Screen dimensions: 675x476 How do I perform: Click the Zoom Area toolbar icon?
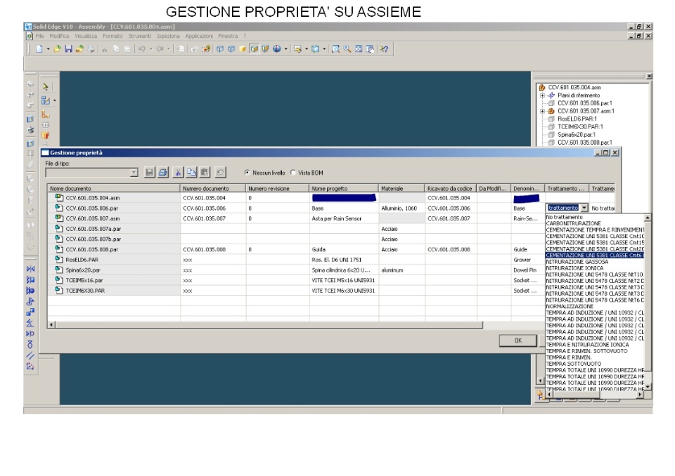tap(336, 49)
